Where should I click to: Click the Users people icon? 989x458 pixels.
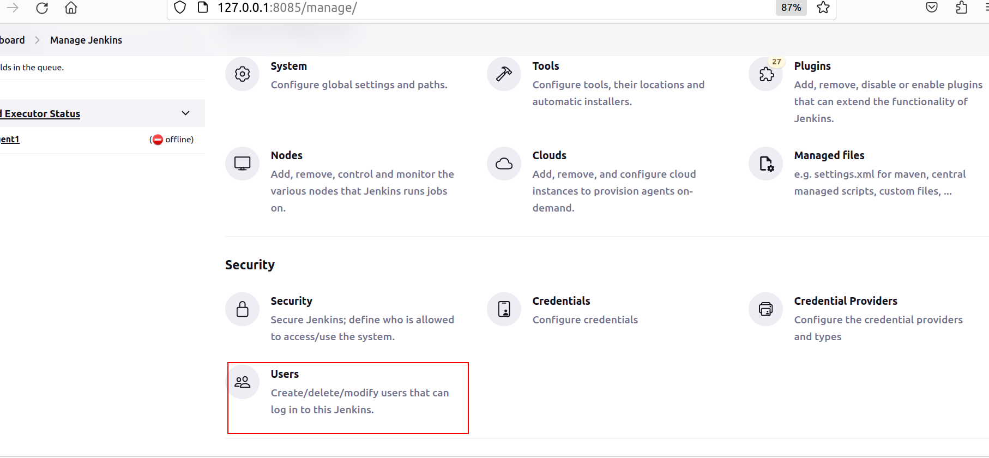(x=242, y=382)
